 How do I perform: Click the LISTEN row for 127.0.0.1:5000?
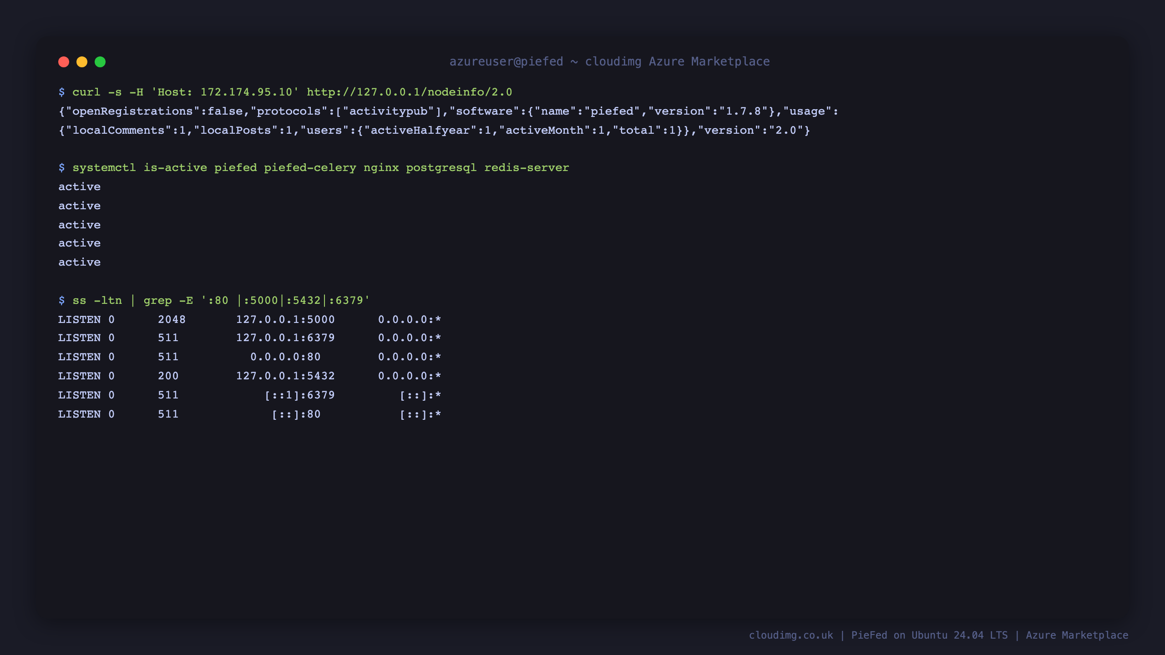tap(249, 320)
